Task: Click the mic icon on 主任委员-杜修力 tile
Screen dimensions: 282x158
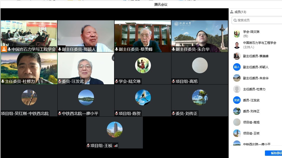Action: [x=3, y=81]
